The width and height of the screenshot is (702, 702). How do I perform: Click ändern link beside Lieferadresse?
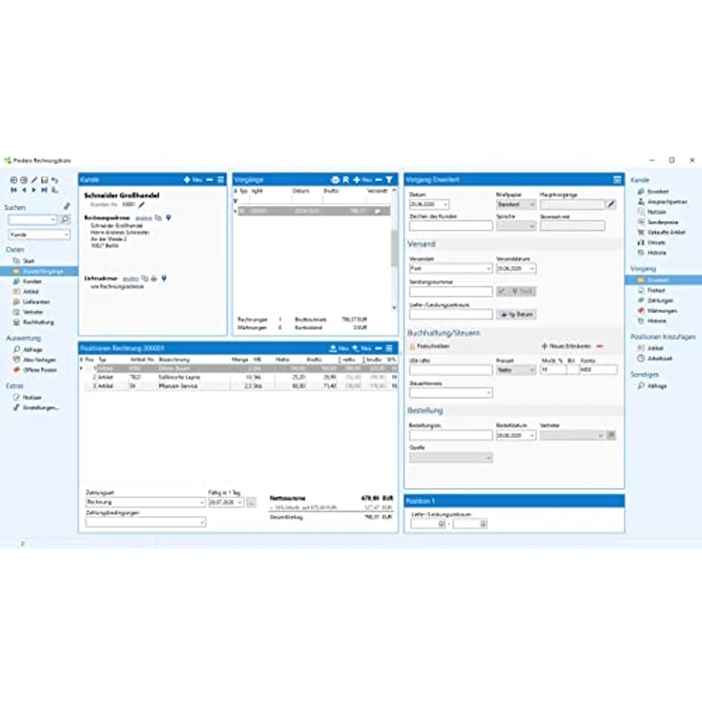click(131, 279)
